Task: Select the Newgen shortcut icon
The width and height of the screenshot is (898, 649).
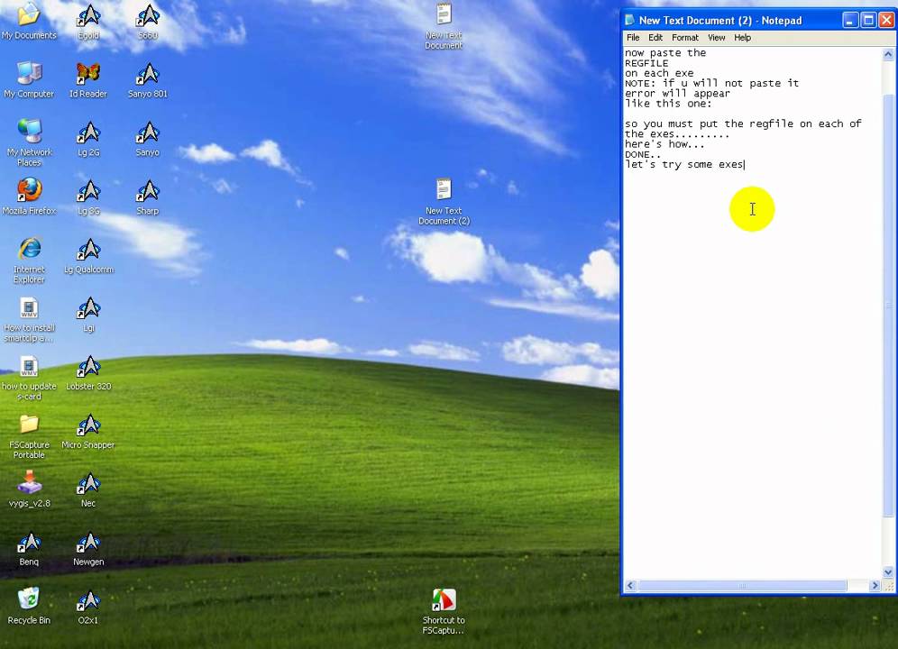Action: 88,549
